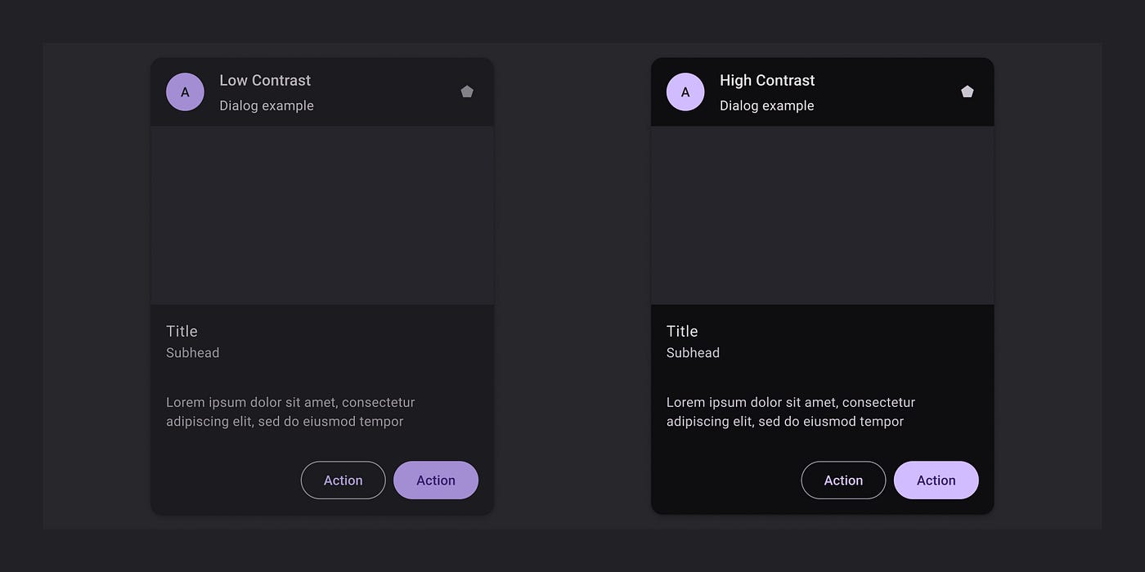Select the avatar circle labeled A on High Contrast card

pos(685,92)
